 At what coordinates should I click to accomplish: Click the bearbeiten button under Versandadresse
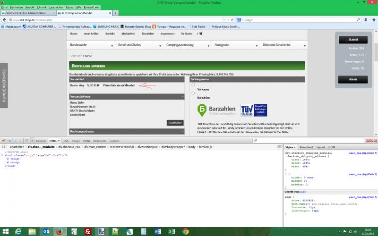point(174,123)
